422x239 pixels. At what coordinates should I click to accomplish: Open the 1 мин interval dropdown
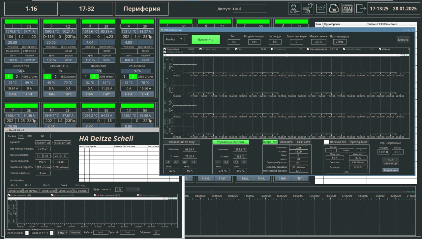click(x=62, y=232)
